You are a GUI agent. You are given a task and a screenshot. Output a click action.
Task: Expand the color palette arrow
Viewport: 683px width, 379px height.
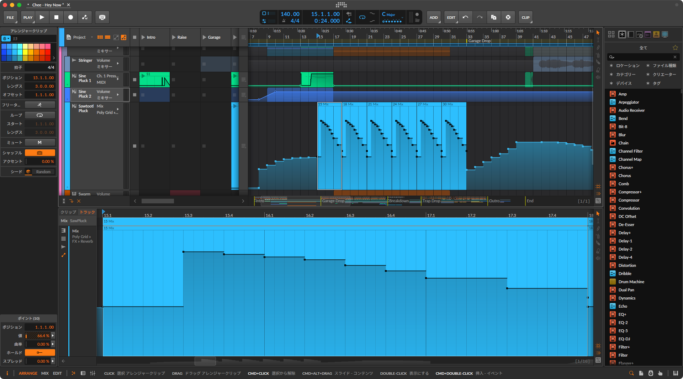pos(54,58)
